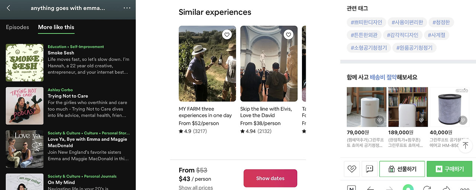The image size is (476, 190).
Task: Click the scroll-to-top arrow button
Action: pos(465,146)
